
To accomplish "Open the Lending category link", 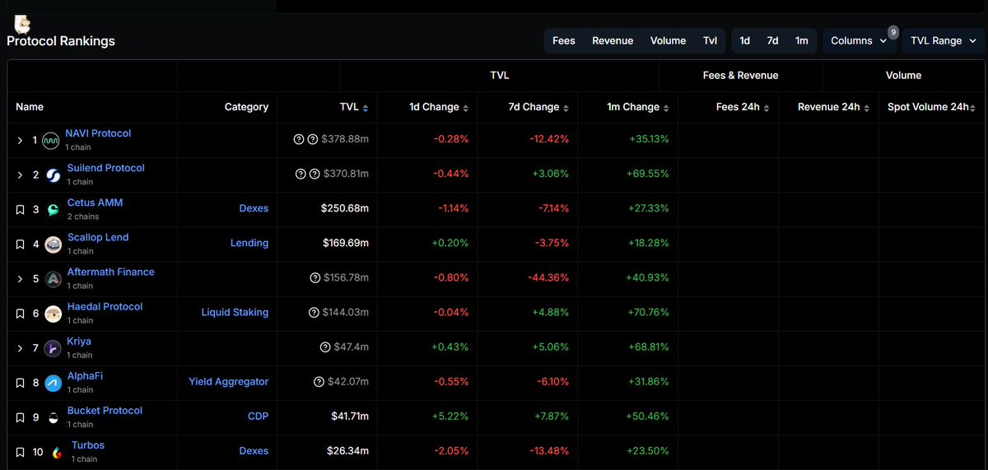I will [249, 243].
